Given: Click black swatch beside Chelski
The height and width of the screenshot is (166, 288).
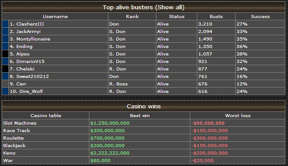Looking at the screenshot, I should pos(5,69).
